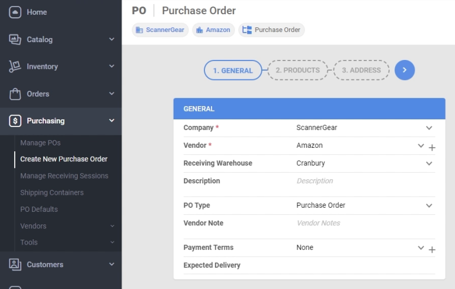This screenshot has width=455, height=289.
Task: Expand the Orders menu chevron
Action: coord(112,94)
